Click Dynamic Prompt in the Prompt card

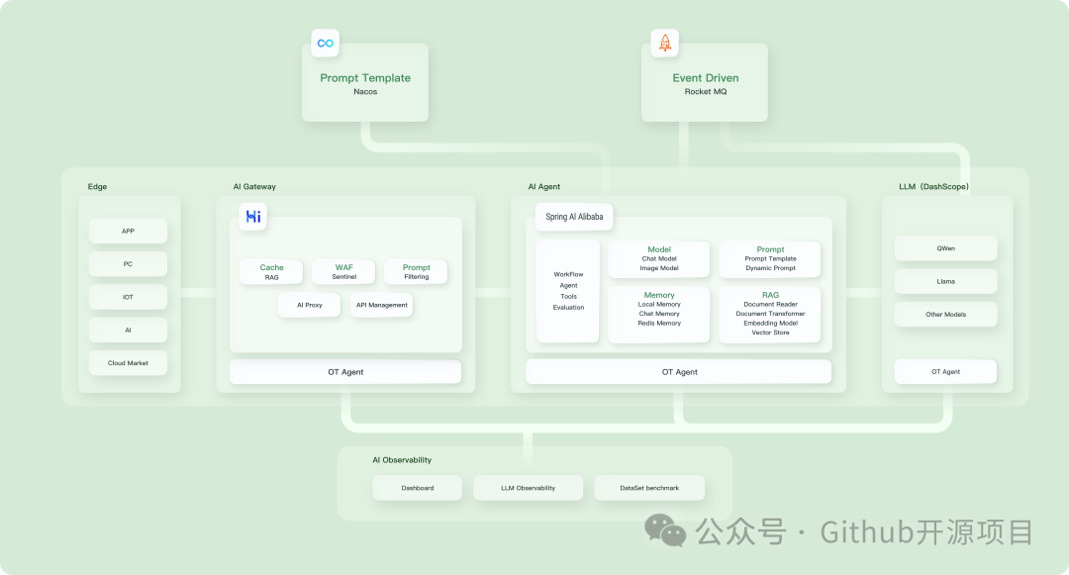tap(770, 268)
